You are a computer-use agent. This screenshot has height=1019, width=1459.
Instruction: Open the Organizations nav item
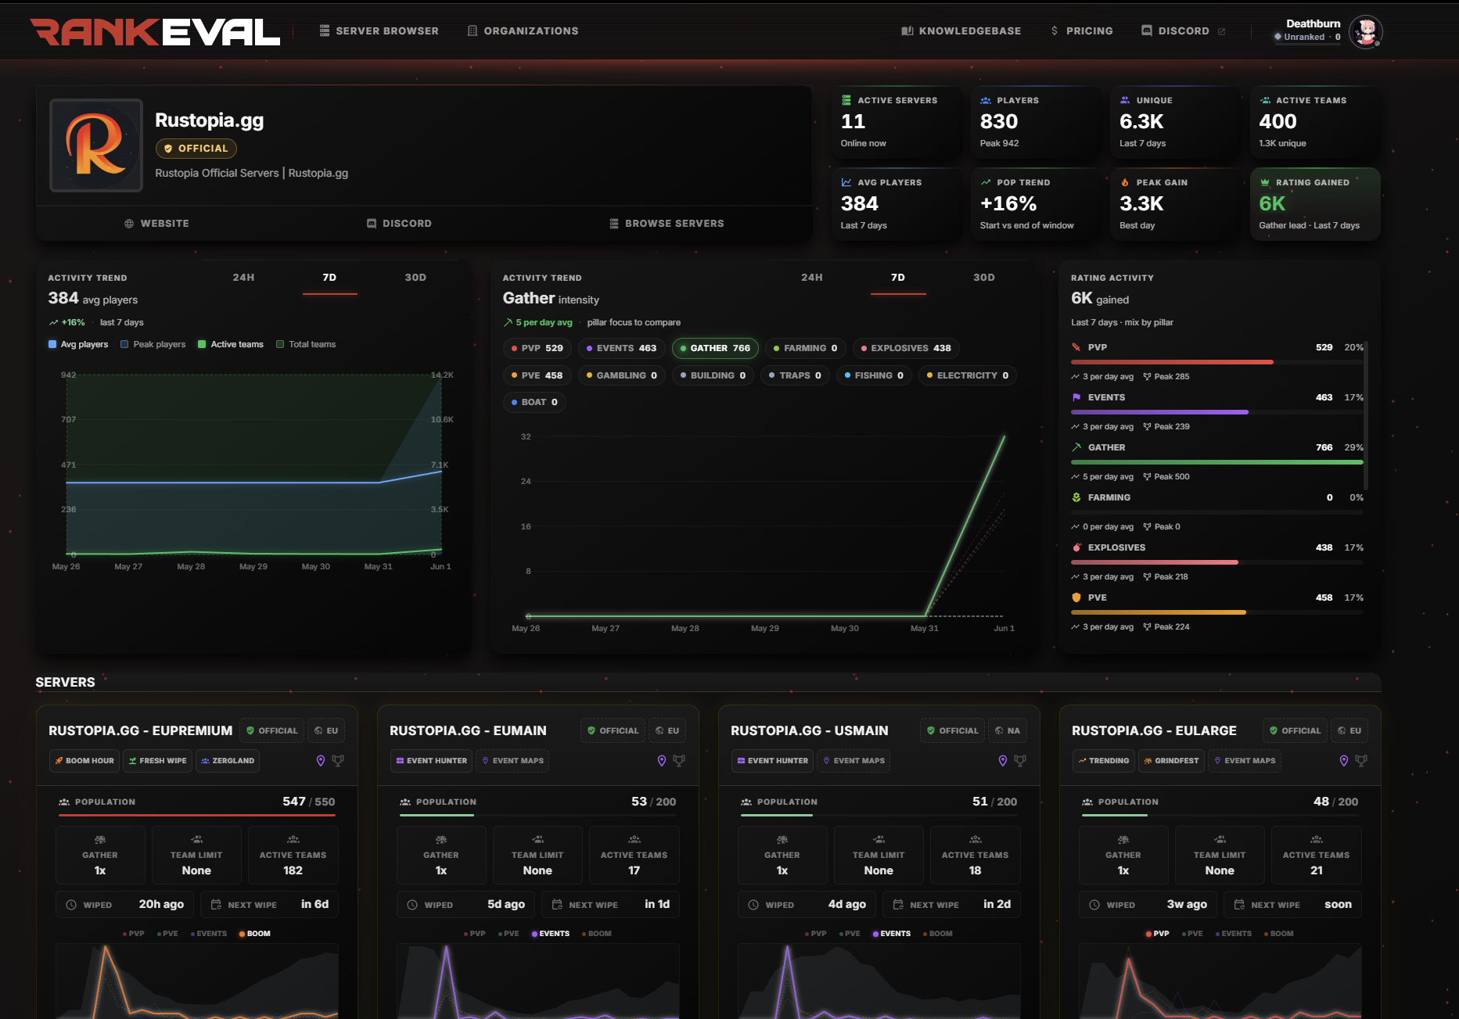pyautogui.click(x=523, y=31)
